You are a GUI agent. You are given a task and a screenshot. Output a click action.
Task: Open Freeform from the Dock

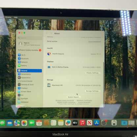click(x=68, y=123)
